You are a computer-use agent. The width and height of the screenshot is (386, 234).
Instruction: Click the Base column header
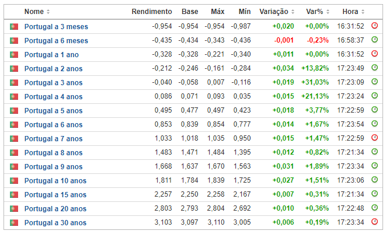(190, 12)
